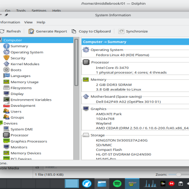Click 'Intel Core i5-3470' text
Image resolution: width=189 pixels, height=189 pixels.
pyautogui.click(x=112, y=68)
